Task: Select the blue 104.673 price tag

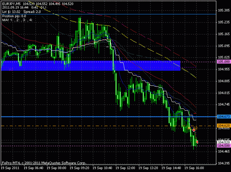Action: click(224, 117)
